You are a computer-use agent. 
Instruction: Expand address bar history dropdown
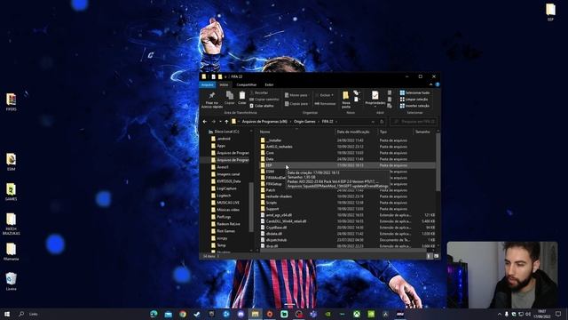(373, 122)
